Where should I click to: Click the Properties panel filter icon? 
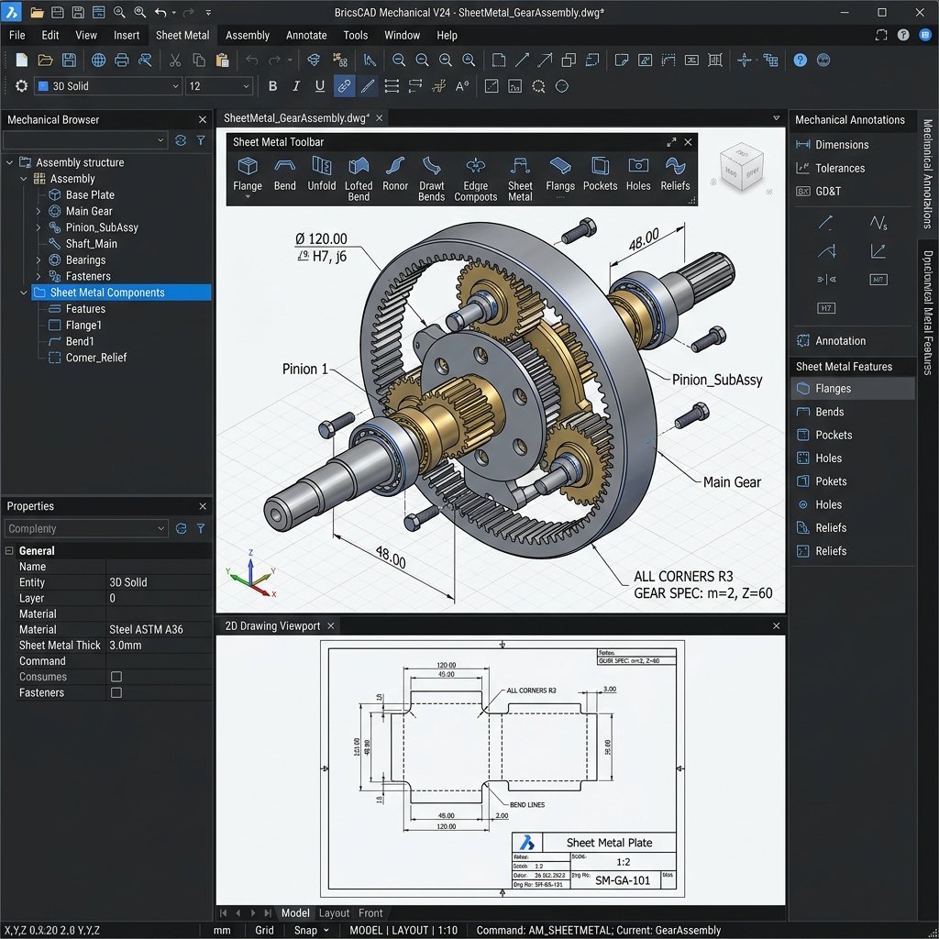(201, 528)
